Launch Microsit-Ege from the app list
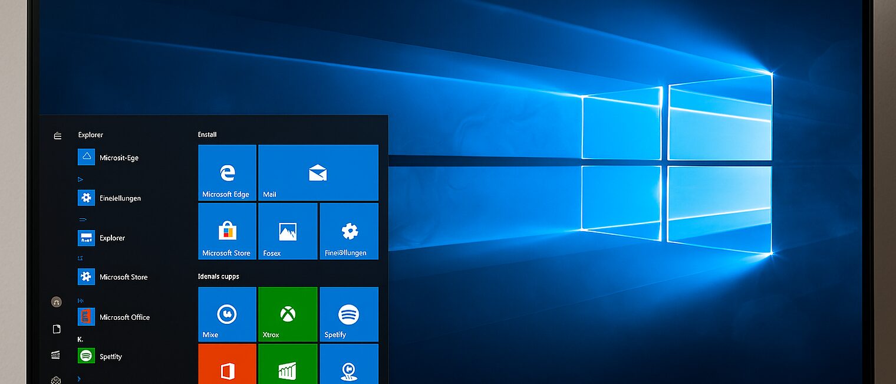Screen dimensions: 896x384 108,157
